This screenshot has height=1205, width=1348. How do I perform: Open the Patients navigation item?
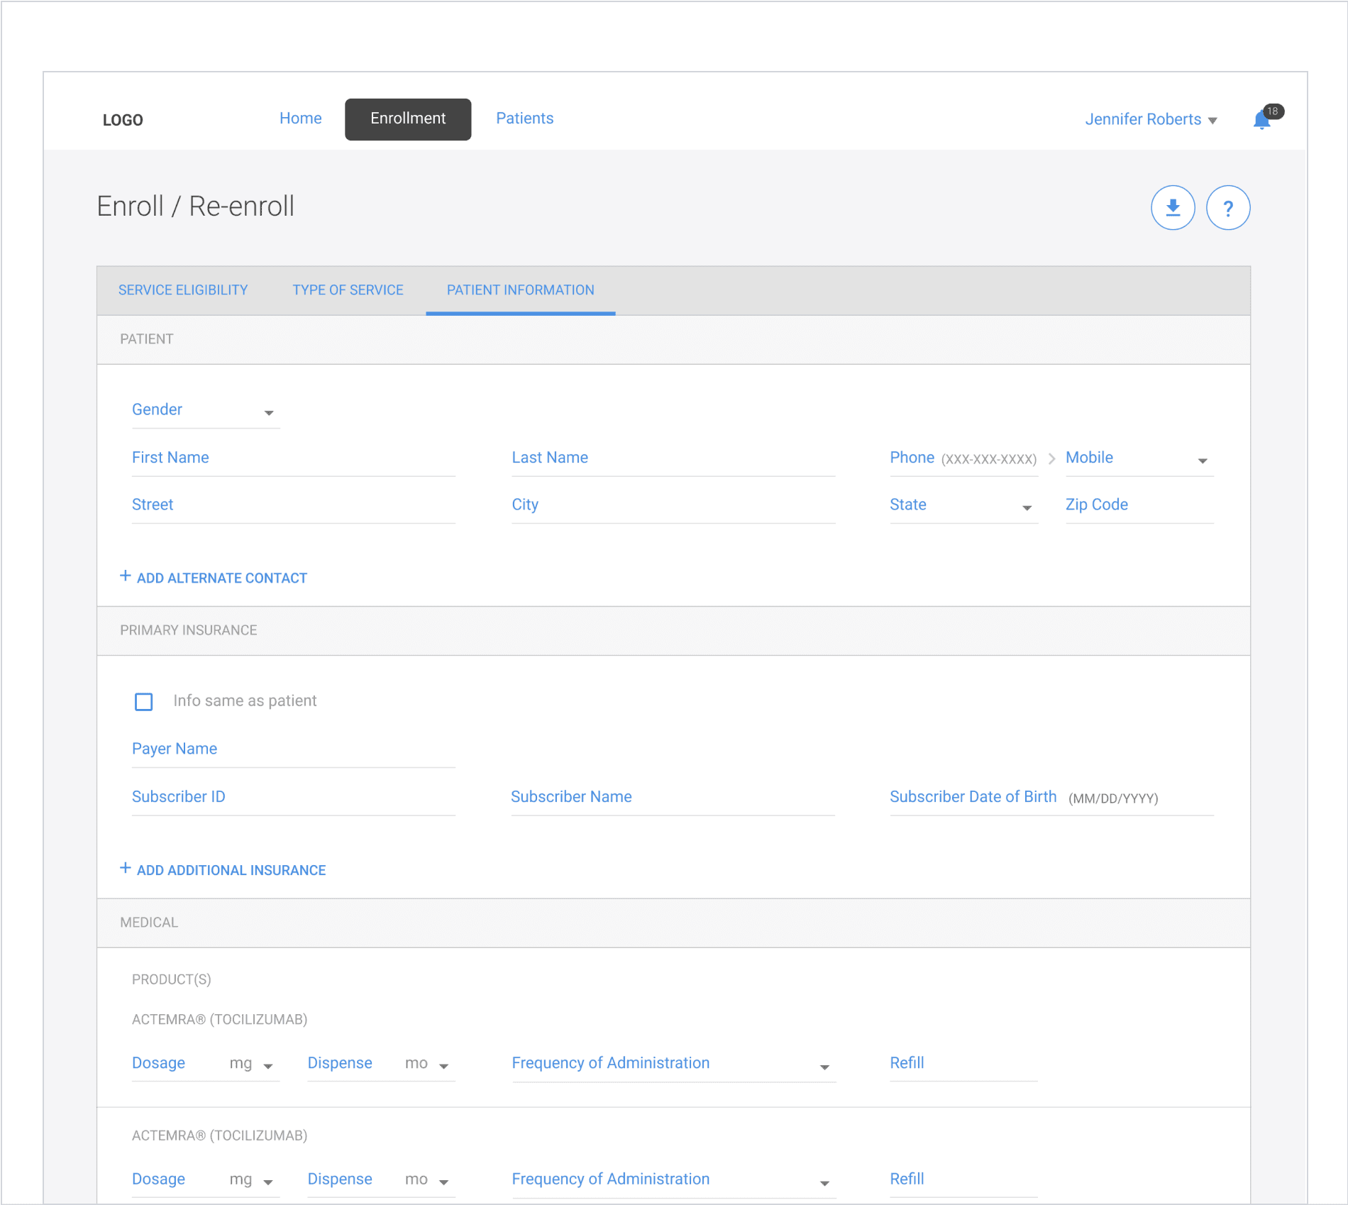pyautogui.click(x=524, y=119)
